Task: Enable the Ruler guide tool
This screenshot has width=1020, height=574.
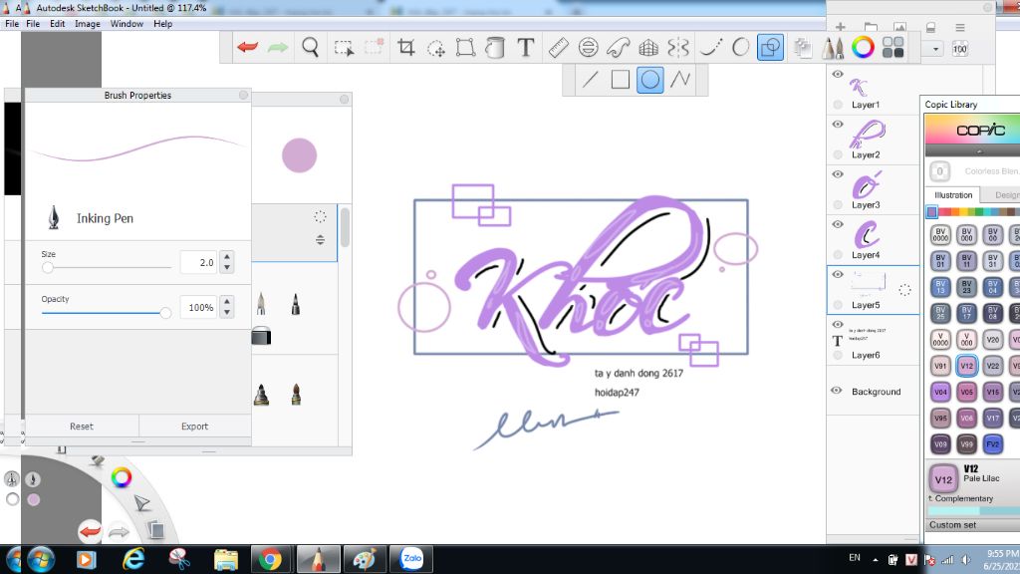Action: (558, 47)
